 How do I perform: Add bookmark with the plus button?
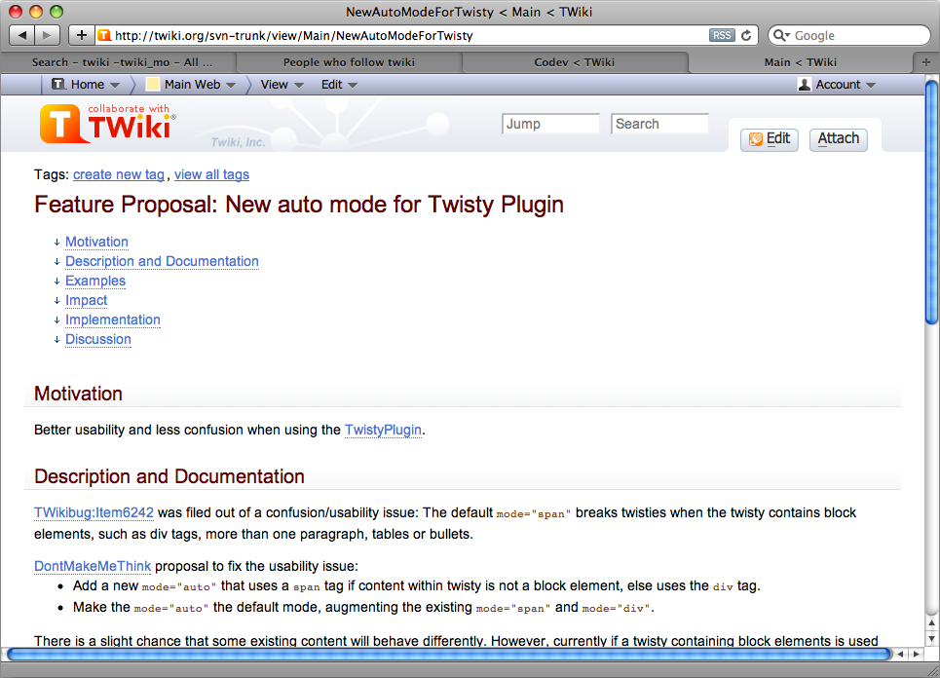click(x=82, y=35)
